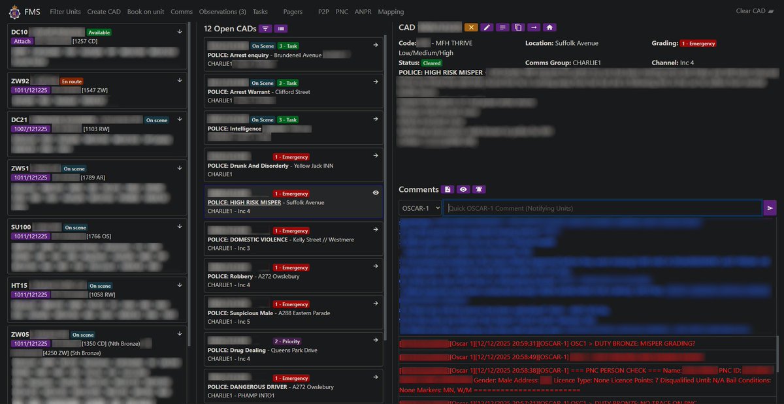Image resolution: width=784 pixels, height=404 pixels.
Task: Open the DOMESTIC VIOLENCE CAD arrow
Action: 376,230
